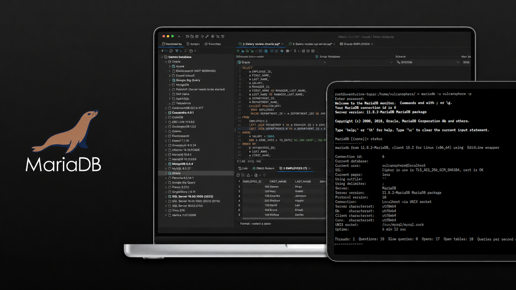This screenshot has height=290, width=516.
Task: Click the export icon in results toolbar
Action: 248,175
